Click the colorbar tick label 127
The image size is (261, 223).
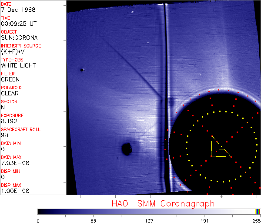(149, 220)
